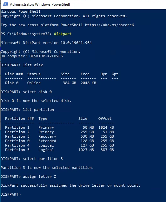Click the assign letter Z command
The image size is (166, 202).
click(40, 177)
